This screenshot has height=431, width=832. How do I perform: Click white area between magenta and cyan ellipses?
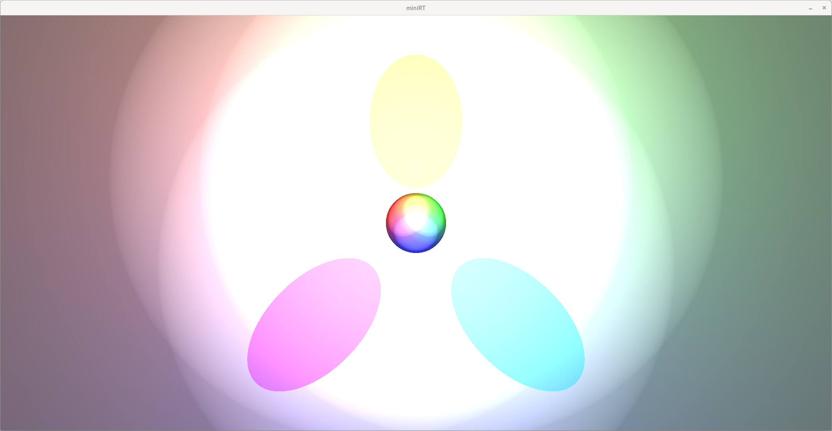[x=416, y=324]
